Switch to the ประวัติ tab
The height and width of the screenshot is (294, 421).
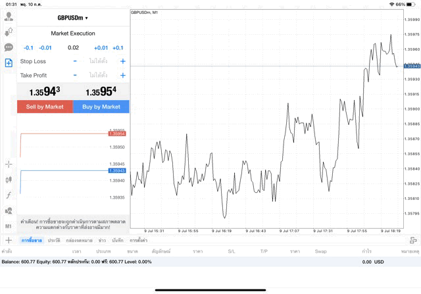coord(54,241)
